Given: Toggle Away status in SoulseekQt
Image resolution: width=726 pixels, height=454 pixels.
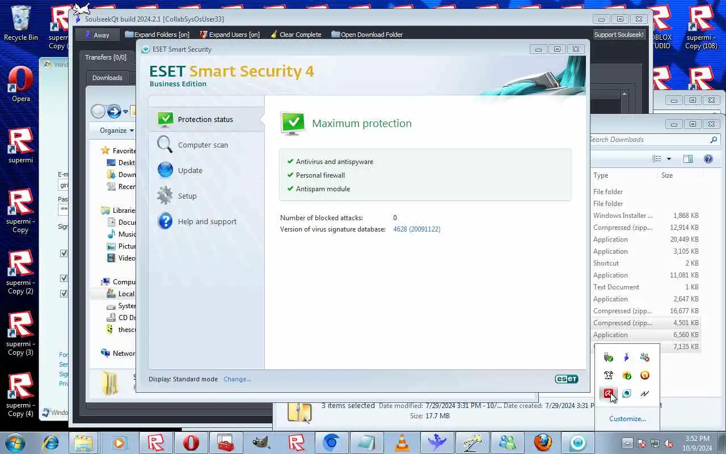Looking at the screenshot, I should [x=97, y=35].
